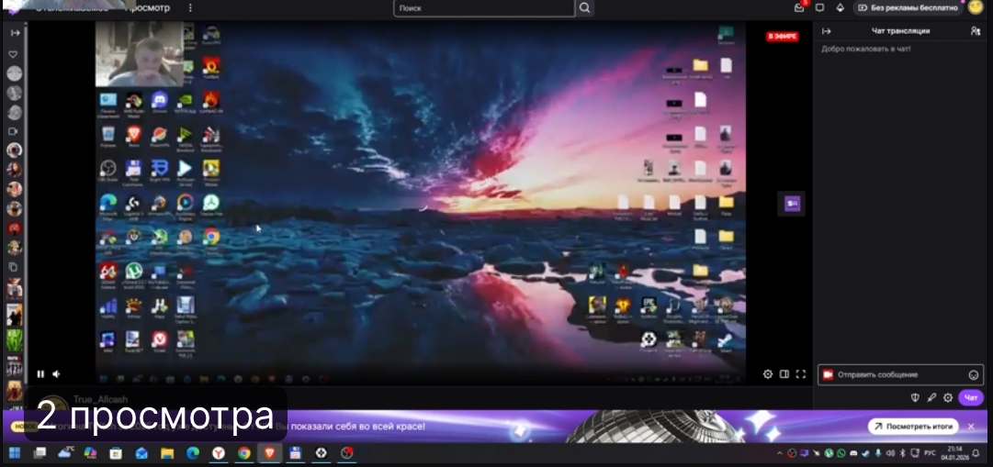Open the notification bell in the taskbar

point(976,453)
